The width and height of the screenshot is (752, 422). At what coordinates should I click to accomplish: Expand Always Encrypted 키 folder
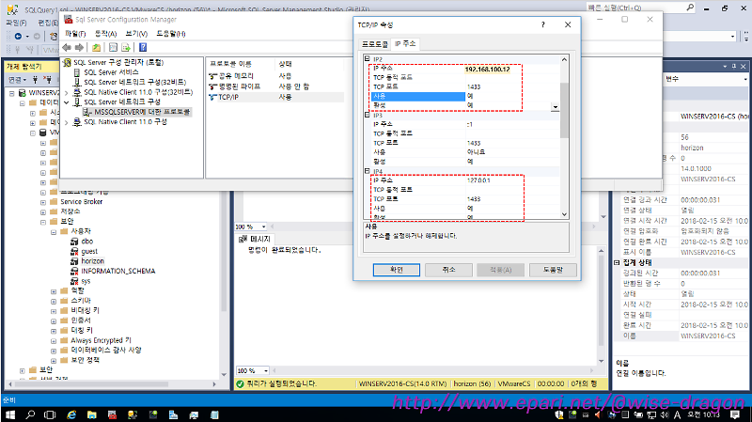point(54,340)
